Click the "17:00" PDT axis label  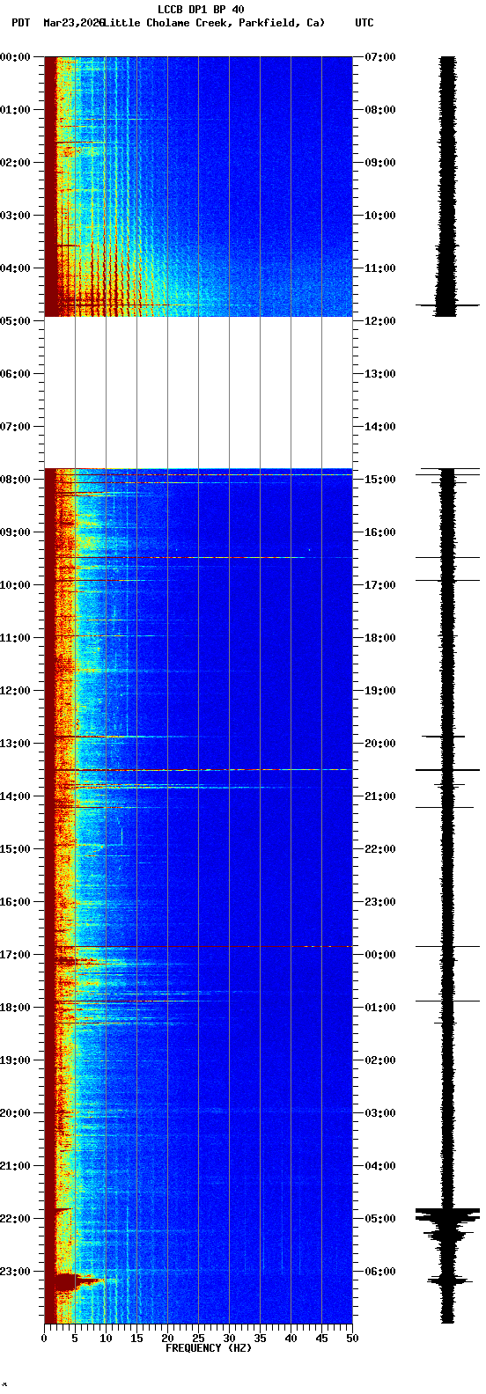[15, 955]
